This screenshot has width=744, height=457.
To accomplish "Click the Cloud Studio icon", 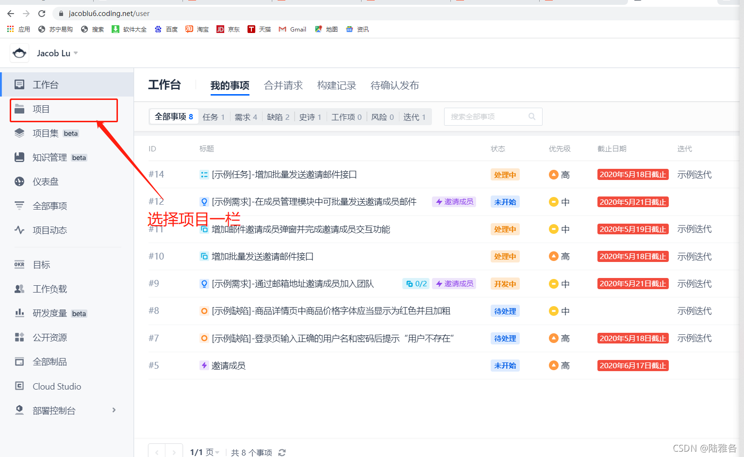I will pyautogui.click(x=19, y=386).
